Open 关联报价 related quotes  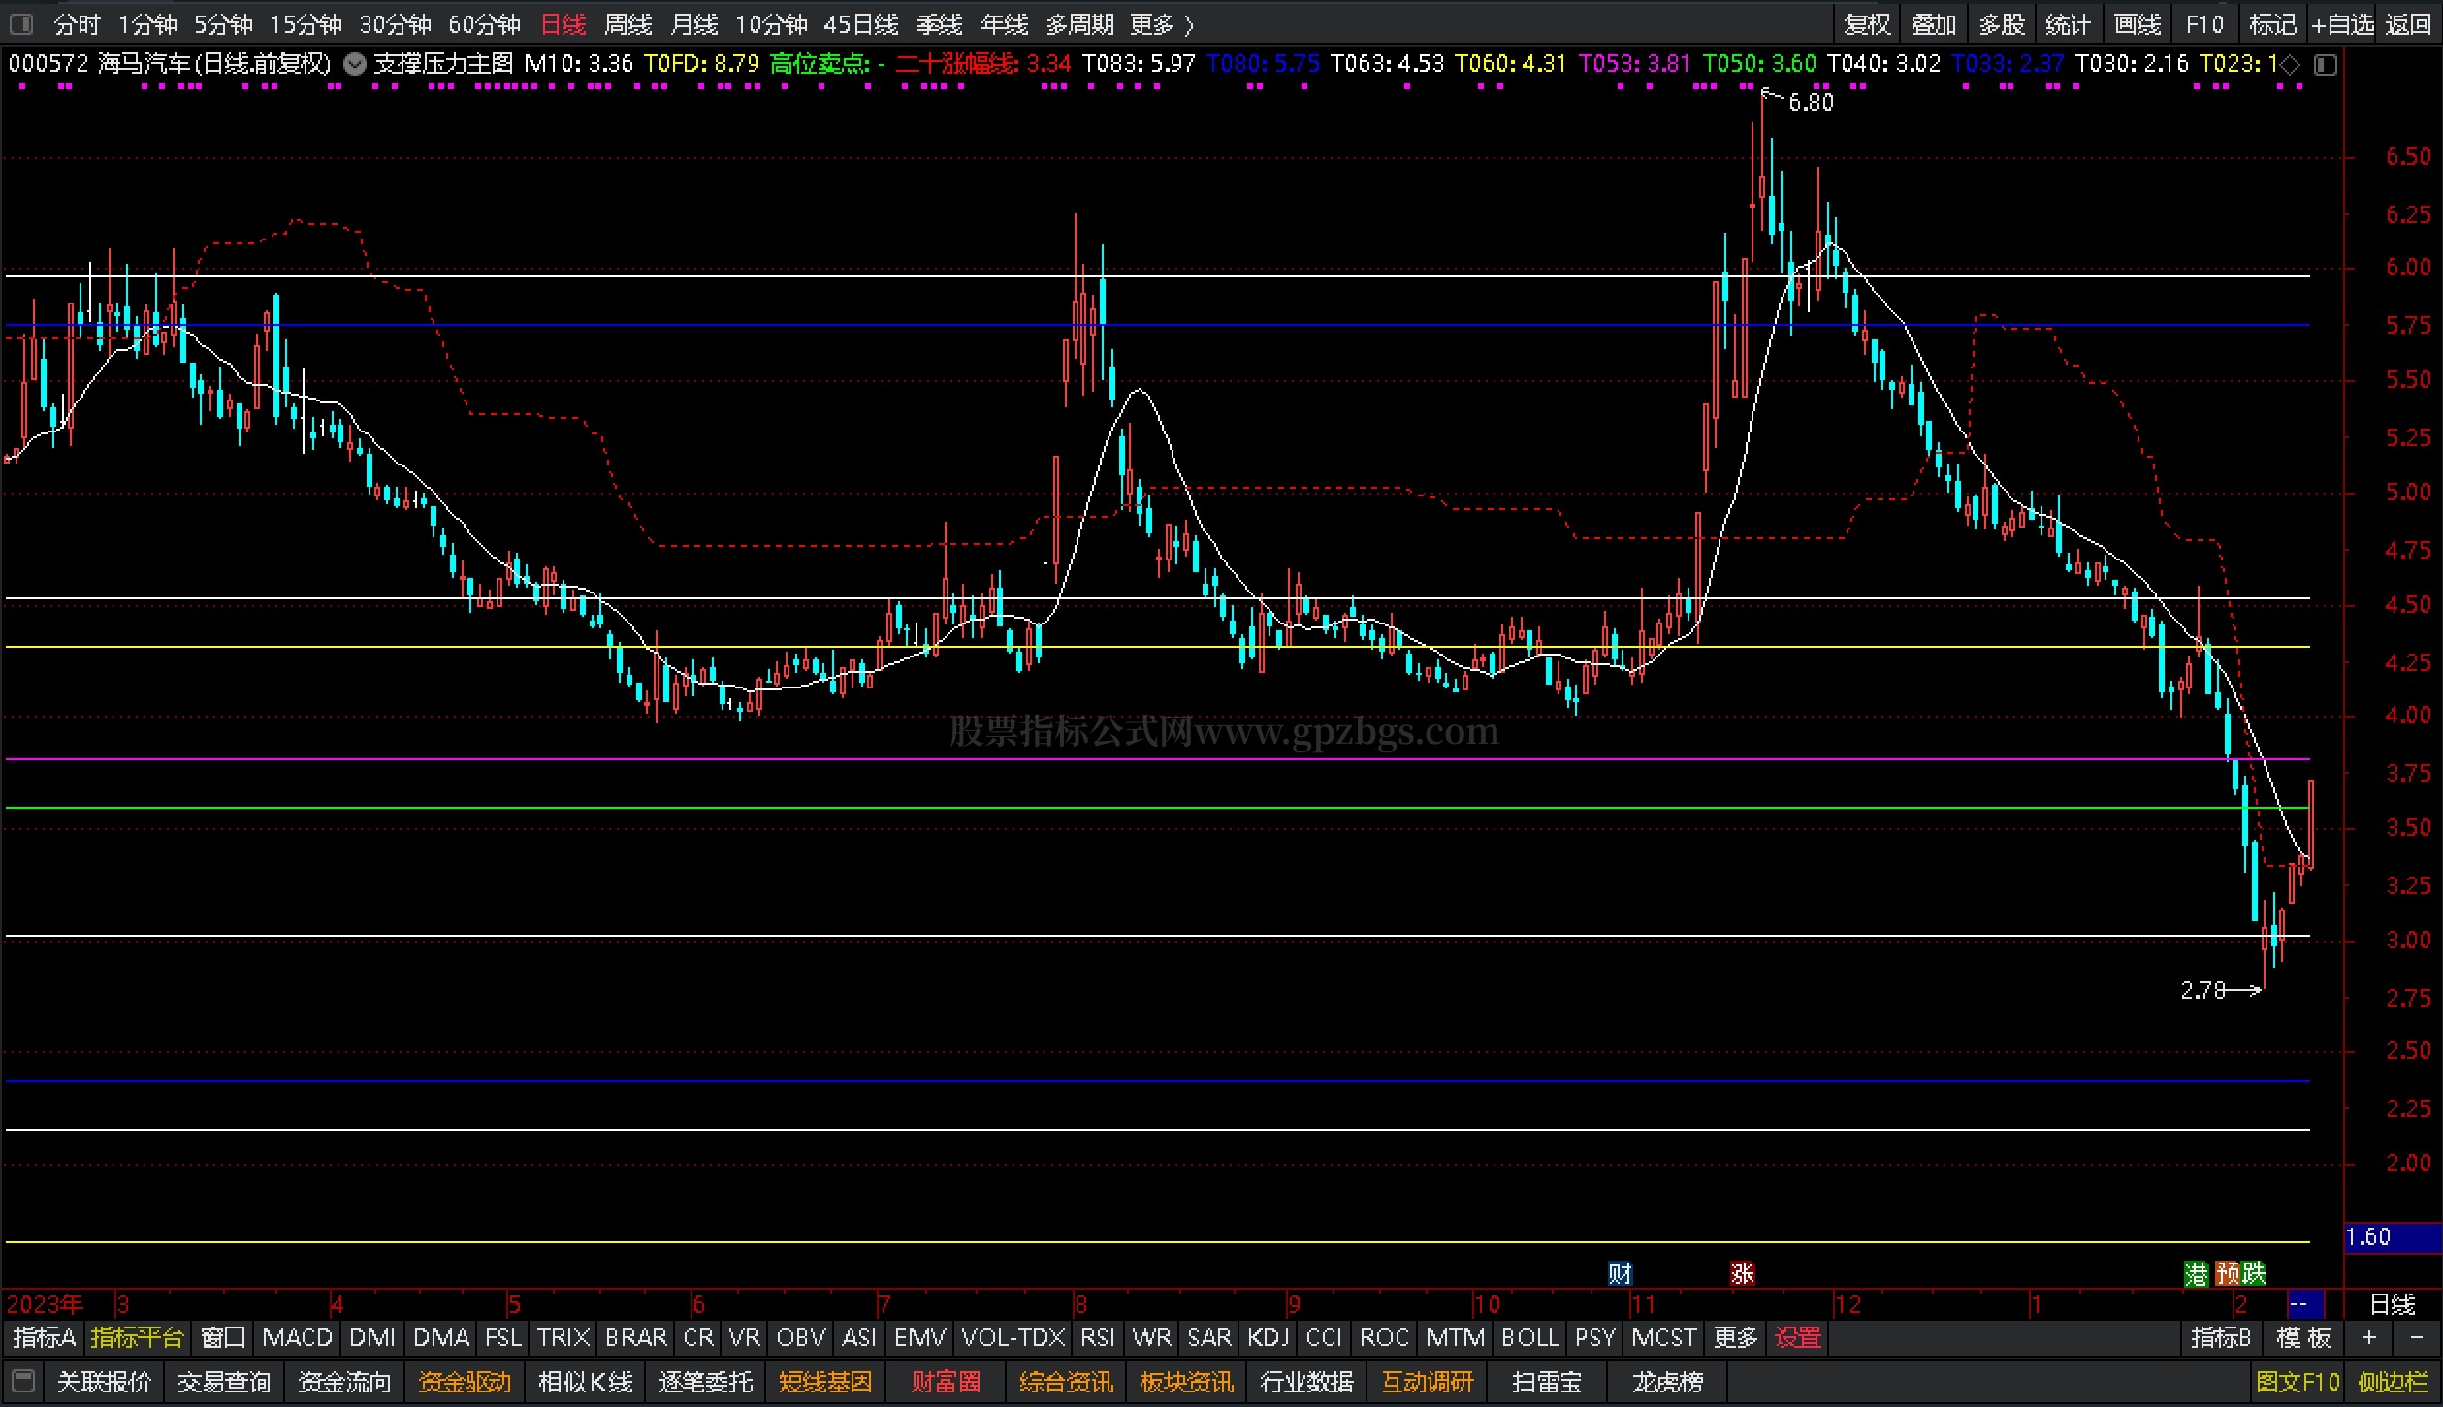click(x=104, y=1381)
